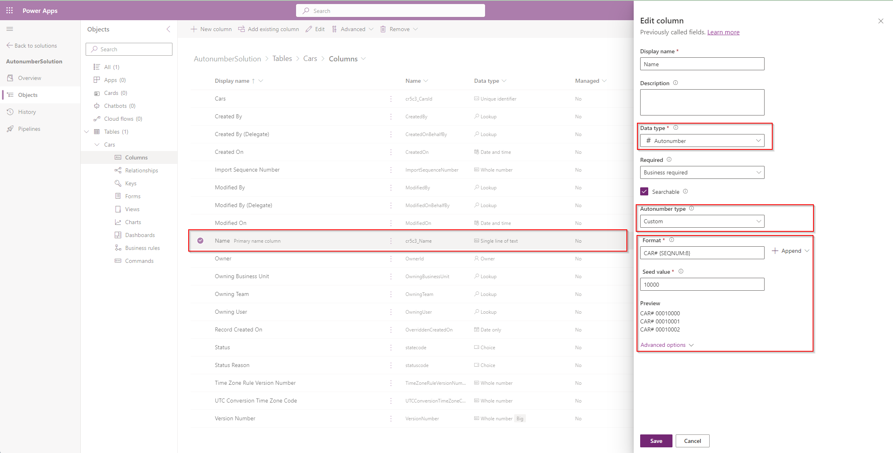
Task: Open the Advanced dropdown menu
Action: coord(353,29)
